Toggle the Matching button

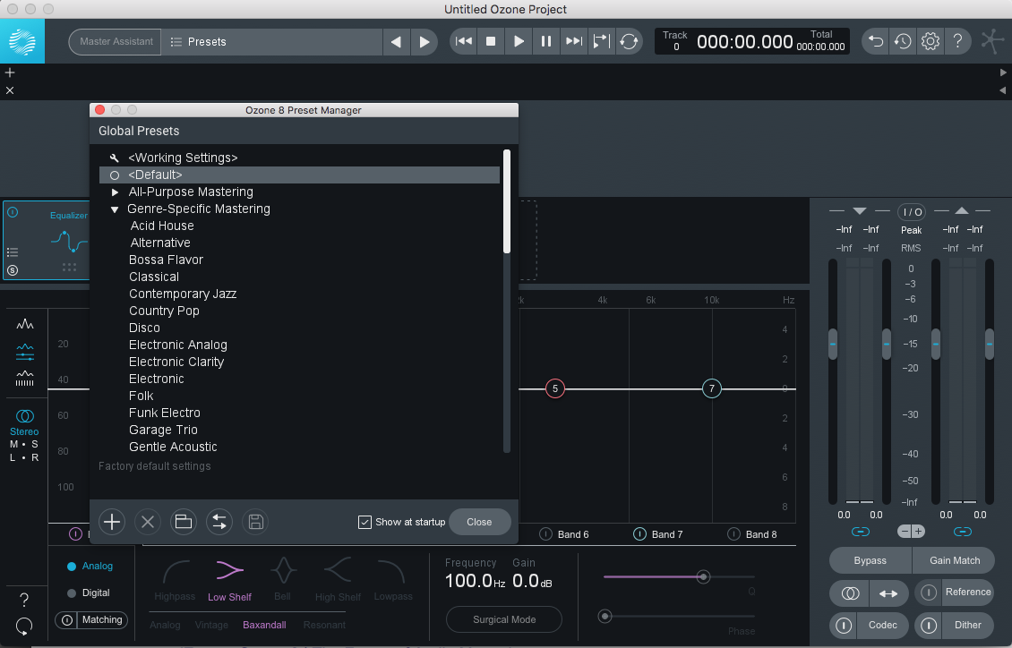[x=91, y=619]
